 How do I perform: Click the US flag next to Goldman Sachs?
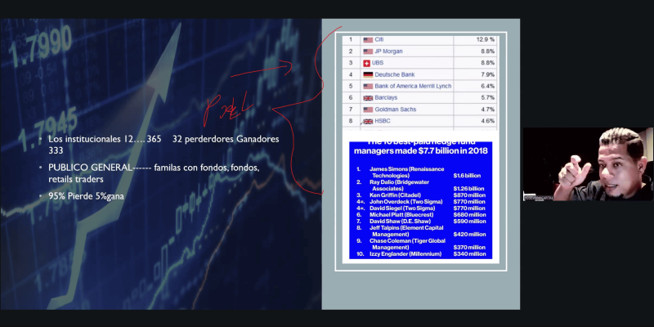[368, 109]
